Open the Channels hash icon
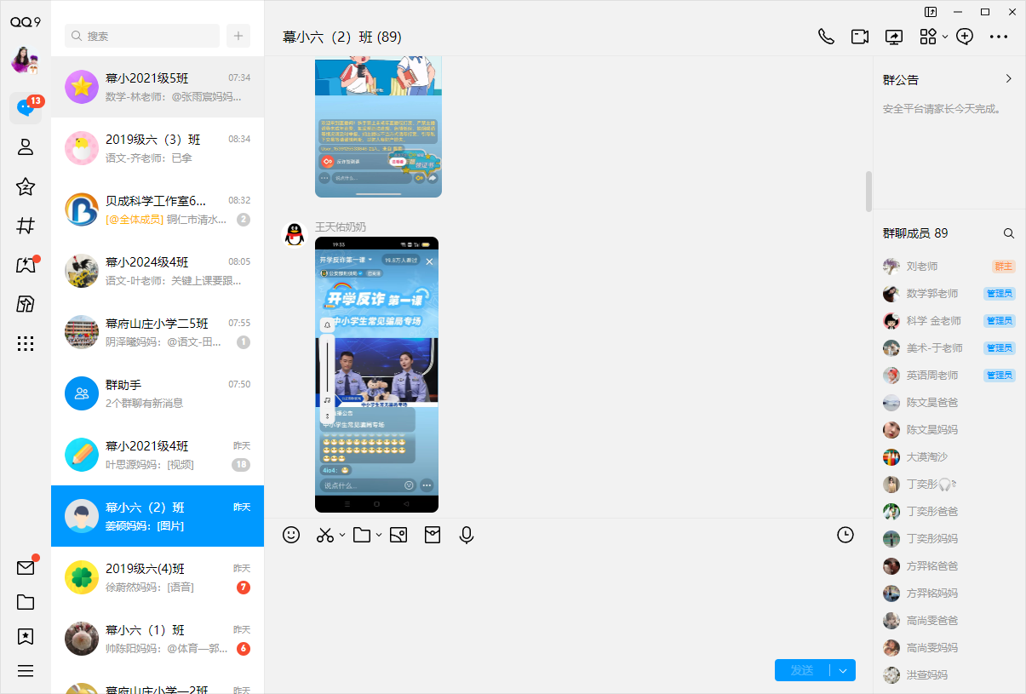1026x694 pixels. point(26,226)
